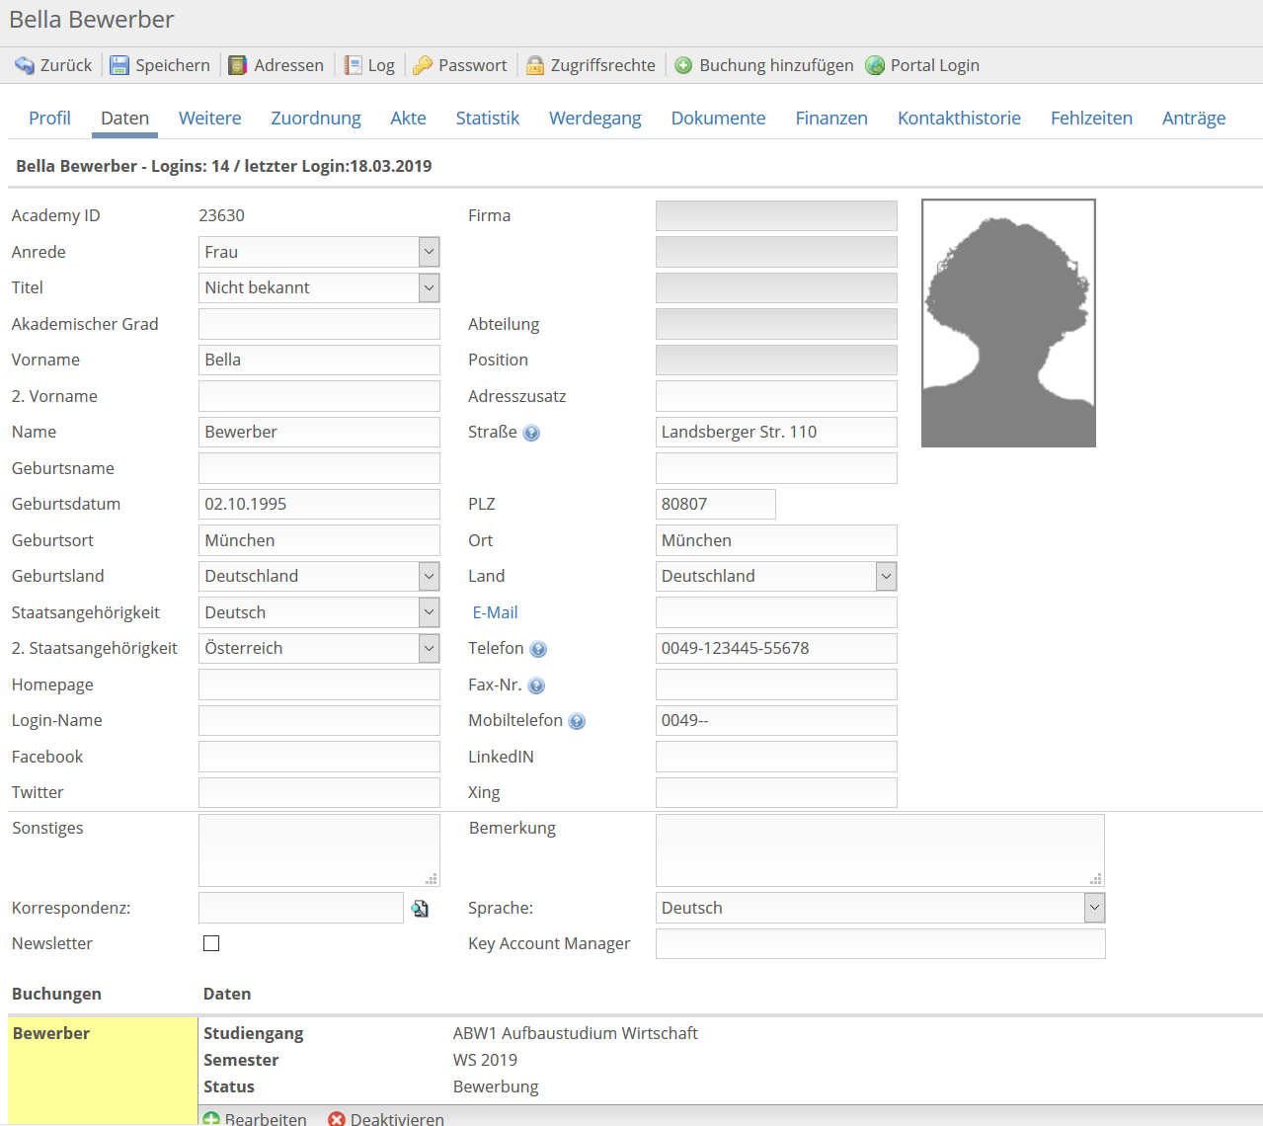Click the help icon next to Mobiltelefon
The height and width of the screenshot is (1126, 1263).
click(577, 721)
